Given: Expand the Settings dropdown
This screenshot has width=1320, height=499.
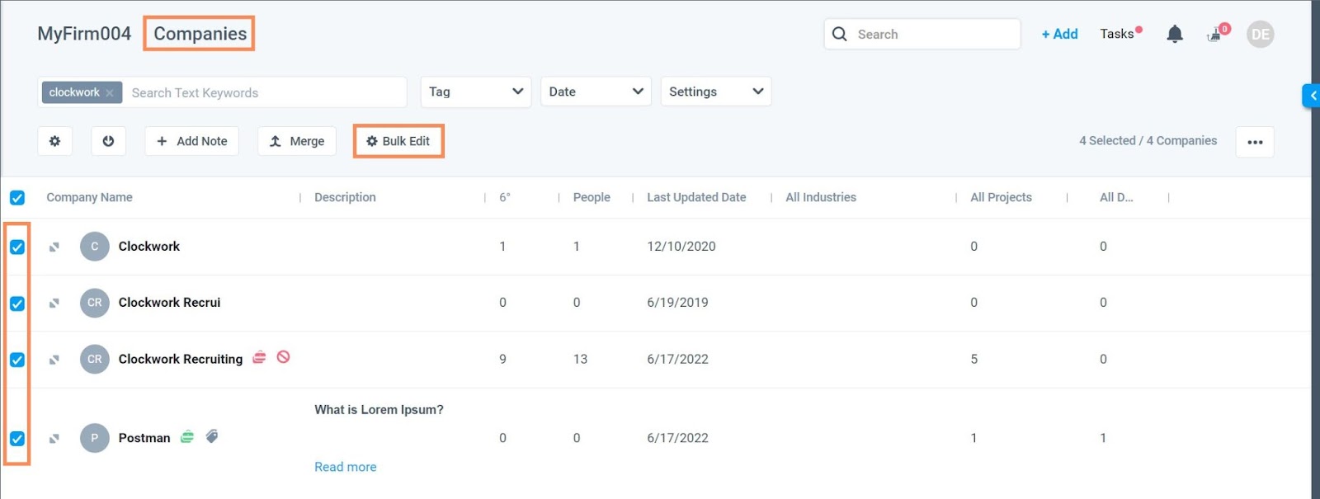Looking at the screenshot, I should [715, 92].
